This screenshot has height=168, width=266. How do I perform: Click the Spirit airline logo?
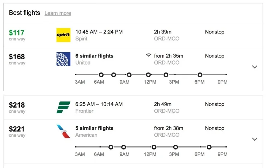pyautogui.click(x=63, y=35)
